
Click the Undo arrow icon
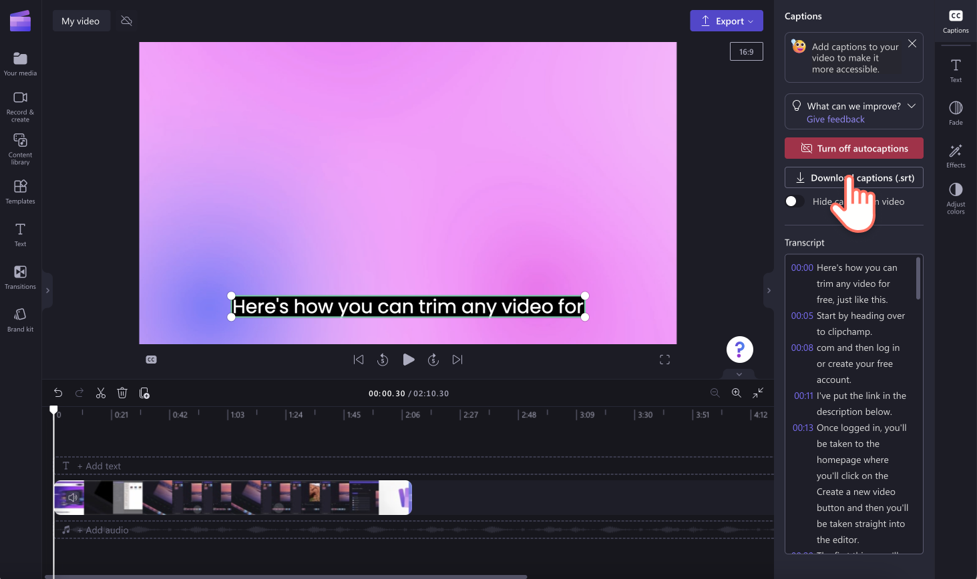pos(58,393)
